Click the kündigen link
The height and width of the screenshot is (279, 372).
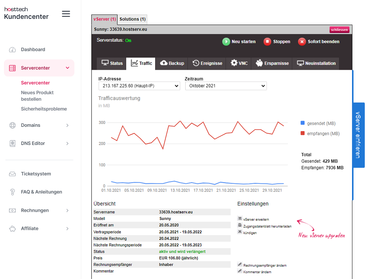point(250,233)
